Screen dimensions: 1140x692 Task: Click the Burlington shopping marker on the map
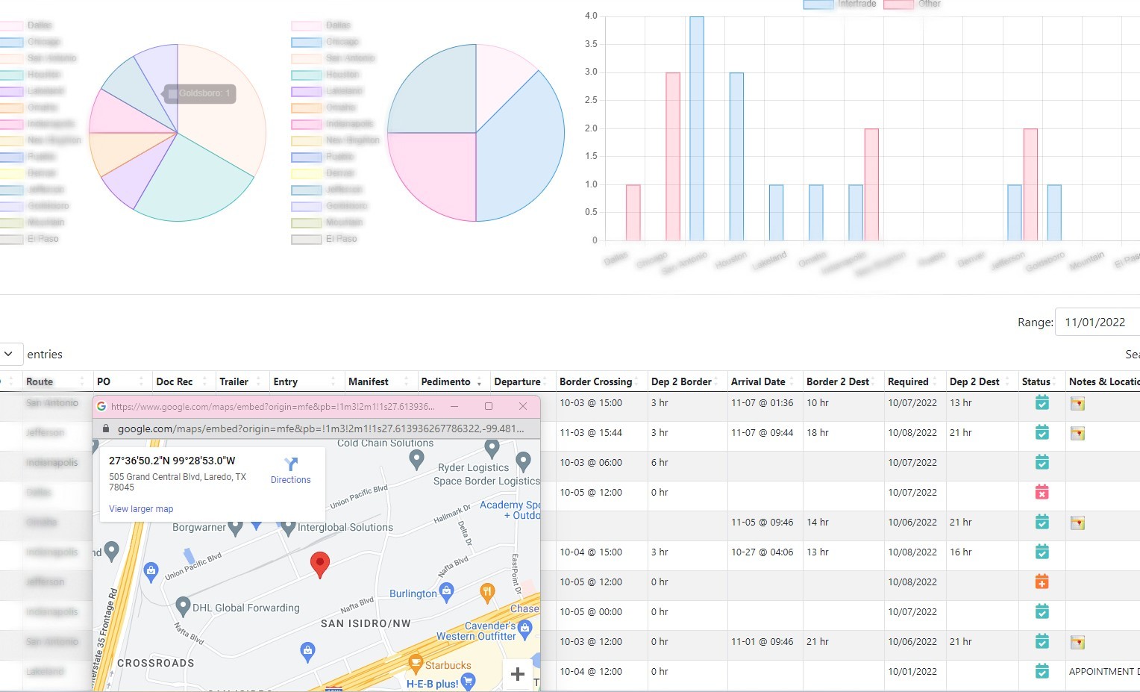(x=447, y=592)
